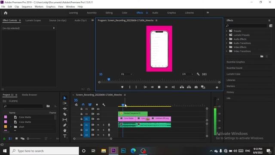
Task: Open the Fit zoom level dropdown
Action: [x=127, y=74]
